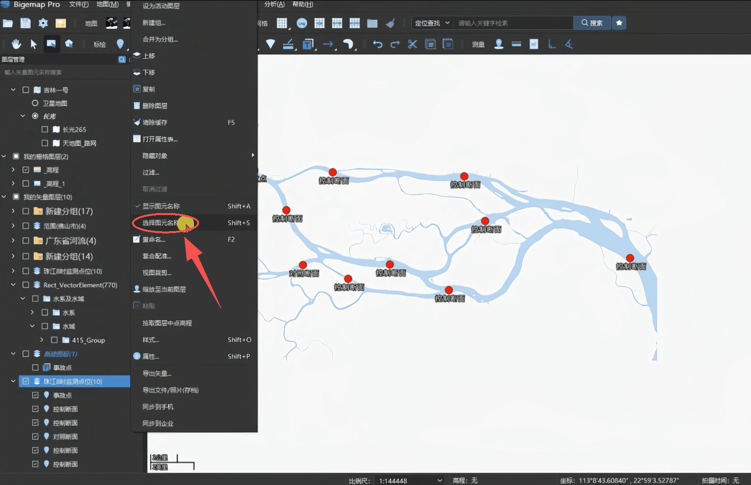Image resolution: width=751 pixels, height=485 pixels.
Task: Open the 隐藏对象 submenu
Action: [x=194, y=155]
